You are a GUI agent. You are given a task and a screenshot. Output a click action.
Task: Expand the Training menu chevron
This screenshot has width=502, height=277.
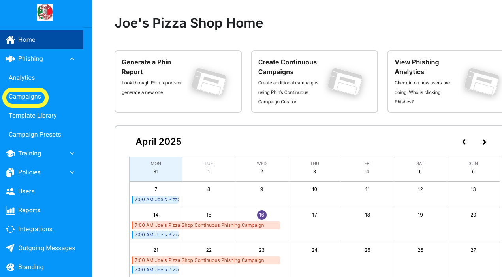coord(72,153)
